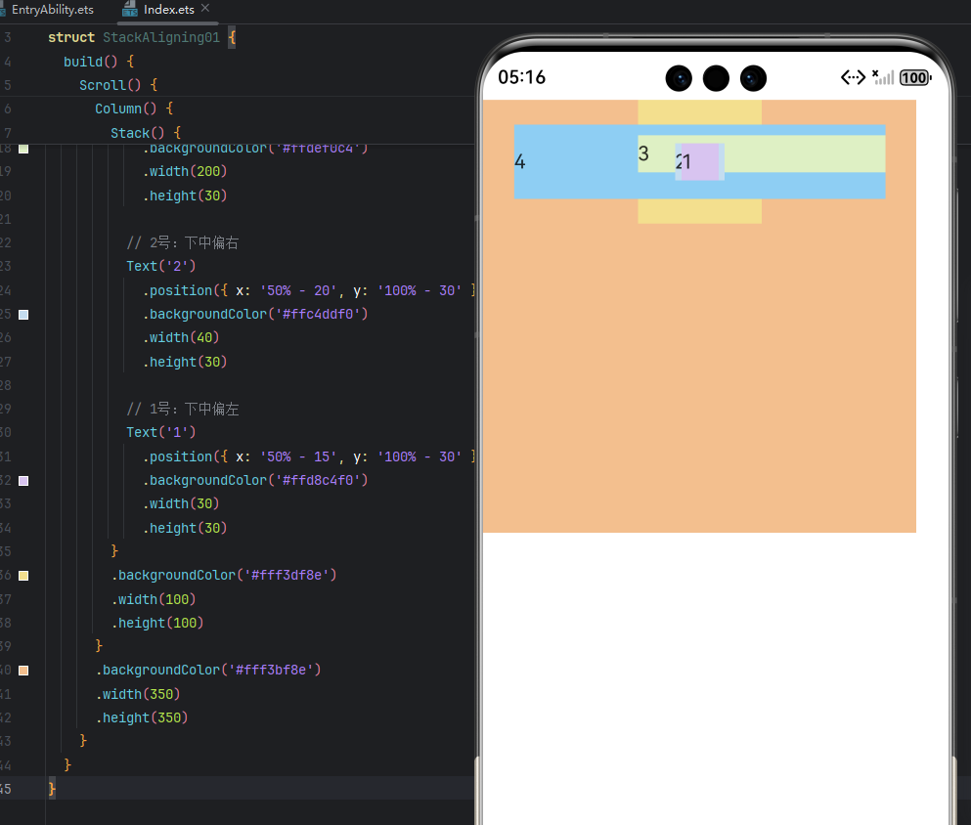Click the signal strength icon in previewer
Image resolution: width=971 pixels, height=825 pixels.
[x=883, y=77]
